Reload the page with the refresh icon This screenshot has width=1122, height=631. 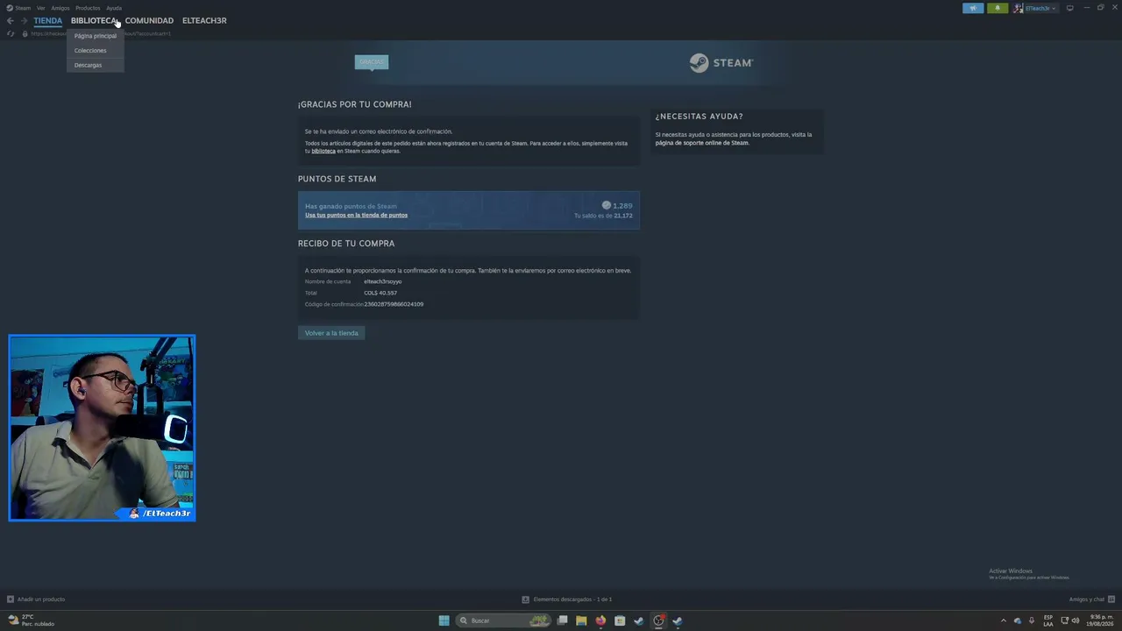coord(11,33)
